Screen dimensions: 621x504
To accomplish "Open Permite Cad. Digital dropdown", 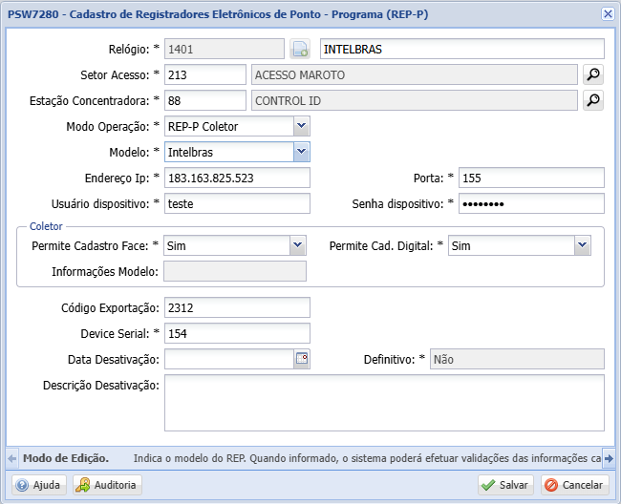I will click(583, 245).
